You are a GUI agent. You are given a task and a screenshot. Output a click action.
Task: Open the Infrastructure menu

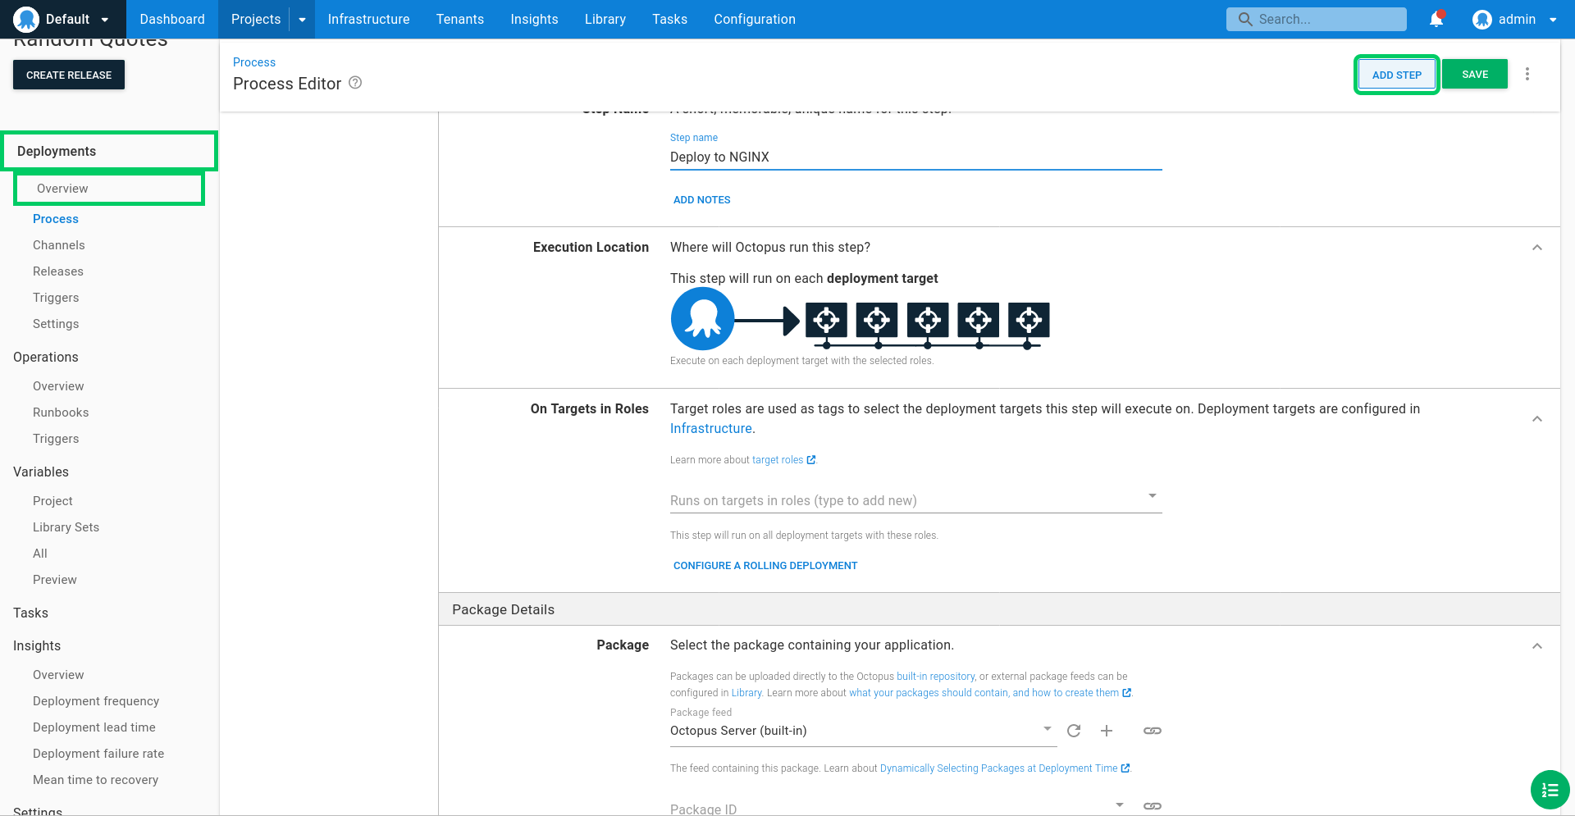(368, 19)
